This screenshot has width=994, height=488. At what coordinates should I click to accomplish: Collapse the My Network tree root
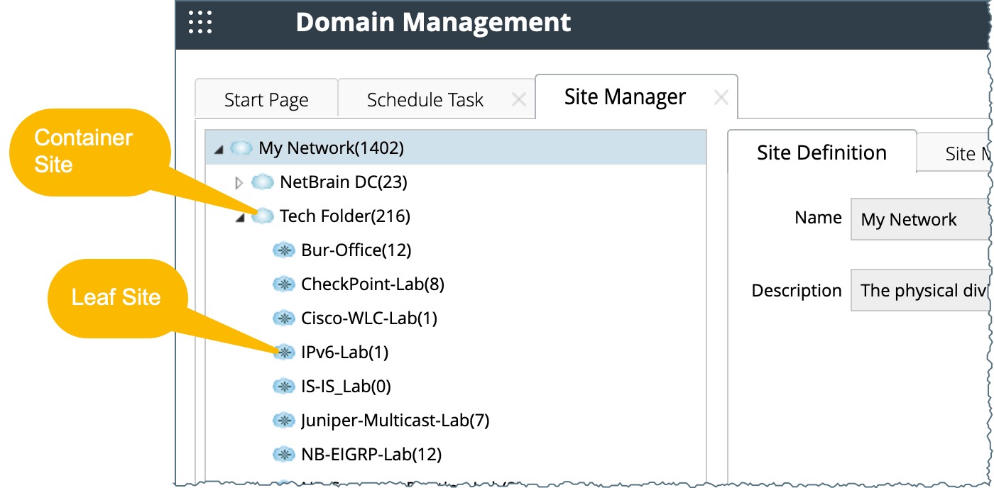coord(219,149)
